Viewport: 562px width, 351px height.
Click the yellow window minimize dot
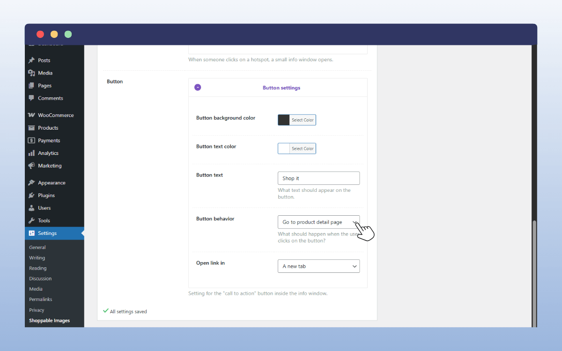(54, 34)
